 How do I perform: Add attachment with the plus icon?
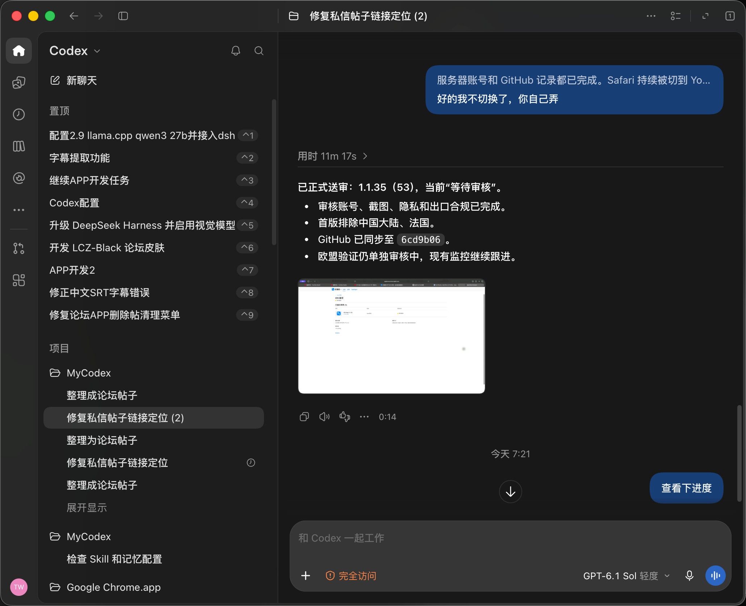(x=306, y=576)
